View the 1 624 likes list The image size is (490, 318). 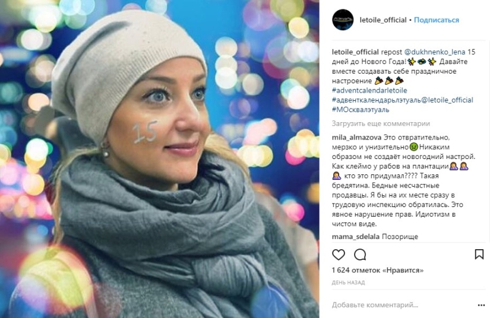pyautogui.click(x=378, y=271)
